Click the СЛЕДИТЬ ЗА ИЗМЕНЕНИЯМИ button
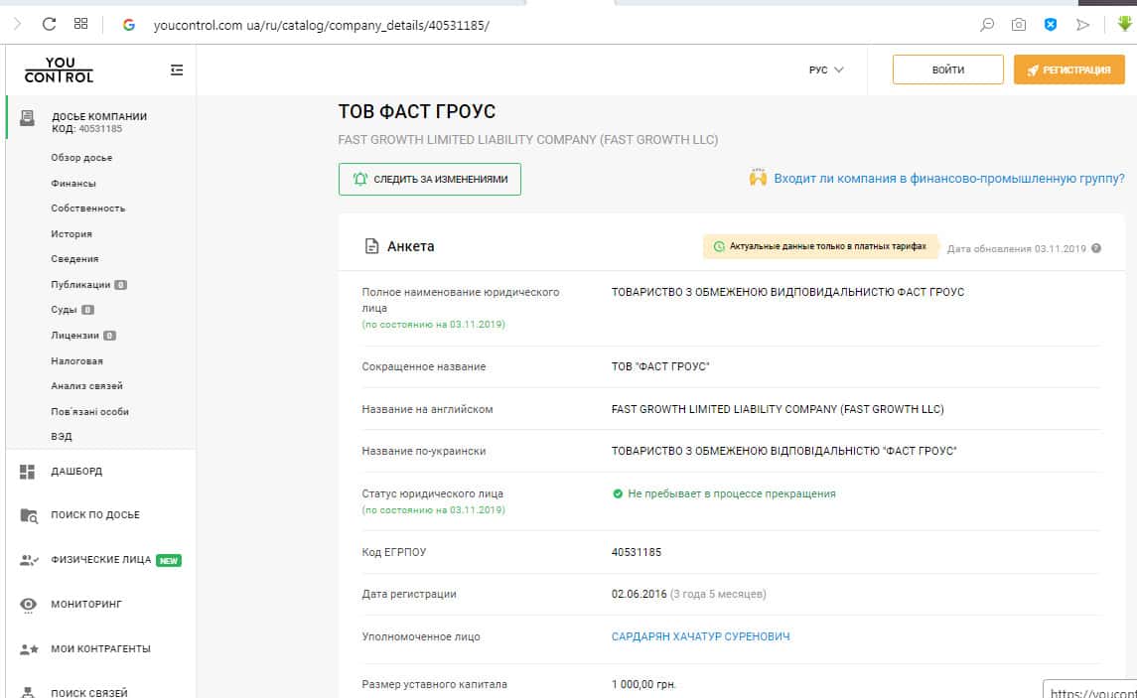 coord(429,180)
